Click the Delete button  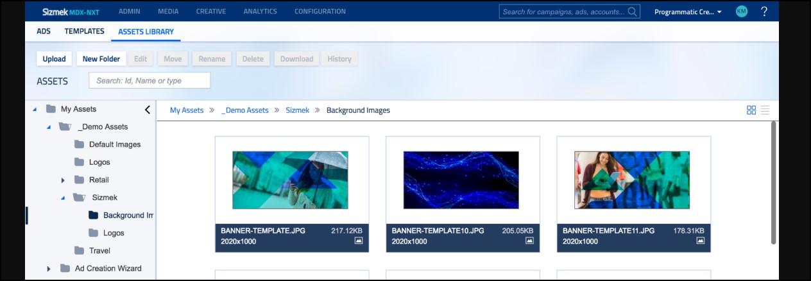click(x=253, y=58)
